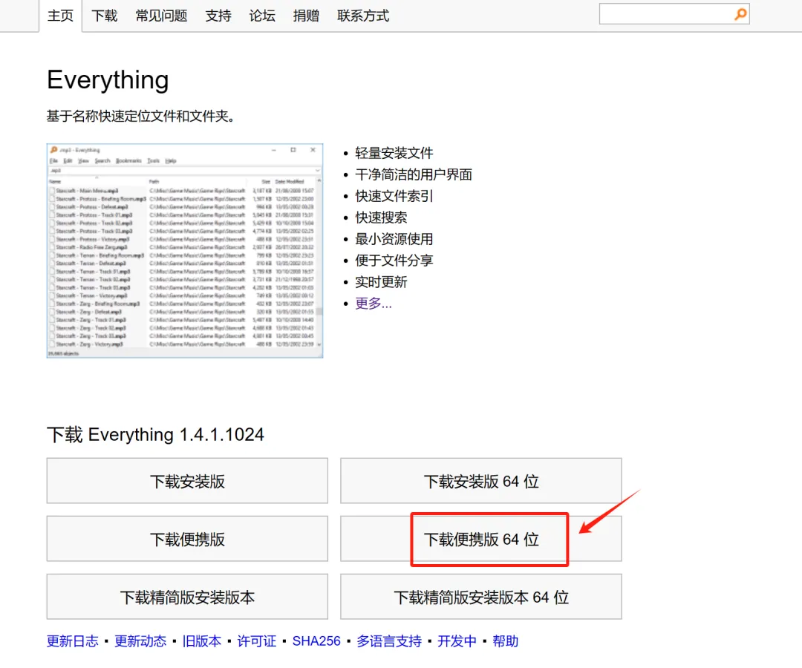Open the 开发中 link

tap(457, 641)
